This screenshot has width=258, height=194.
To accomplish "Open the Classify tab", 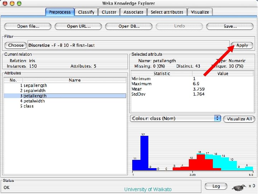I will point(86,12).
